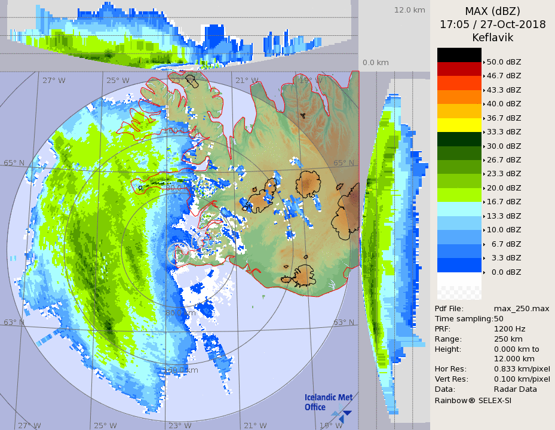Select the orange 40.0 dBZ legend swatch
The height and width of the screenshot is (430, 555).
click(x=459, y=97)
